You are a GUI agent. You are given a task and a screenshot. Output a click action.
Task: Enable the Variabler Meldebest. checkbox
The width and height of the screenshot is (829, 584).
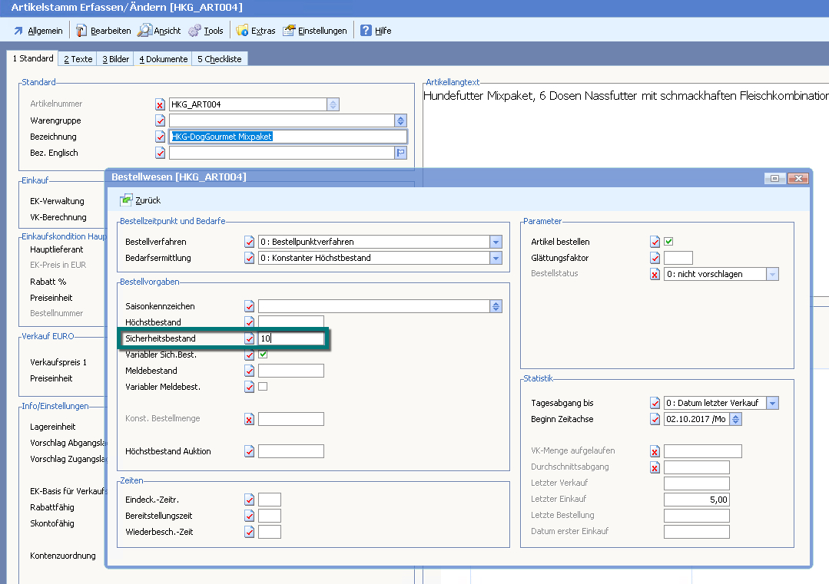click(x=263, y=387)
